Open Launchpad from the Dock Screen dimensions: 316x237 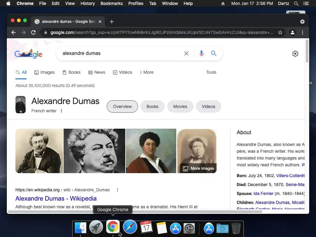pos(96,227)
